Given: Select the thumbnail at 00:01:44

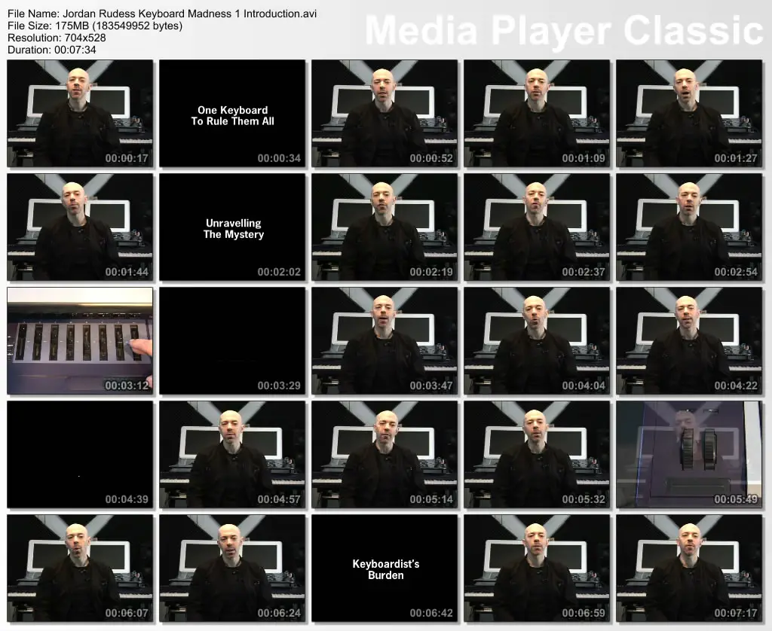Looking at the screenshot, I should [80, 227].
